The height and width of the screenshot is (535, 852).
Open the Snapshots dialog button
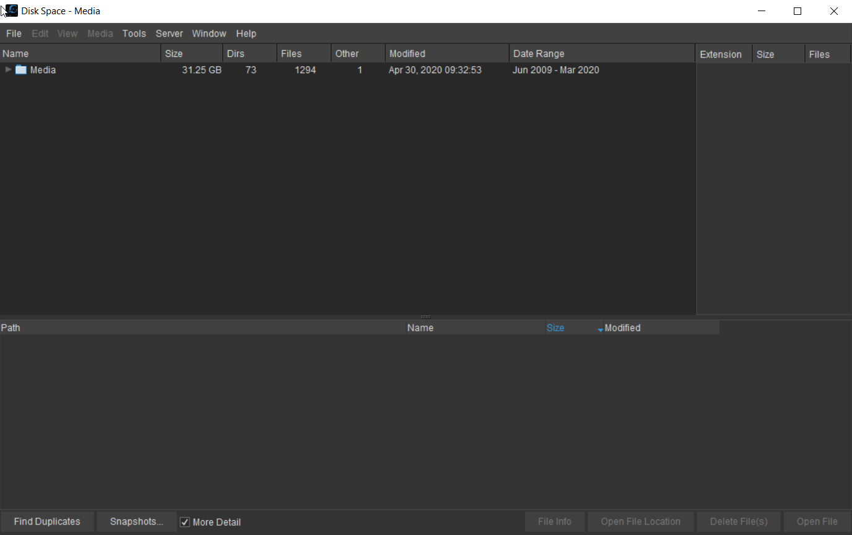[137, 521]
